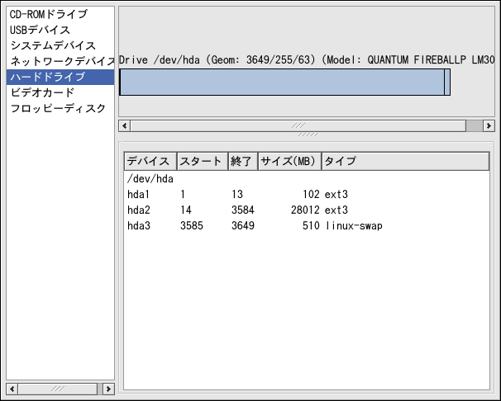Select フロッピーディスク in the sidebar
501x401 pixels.
point(58,109)
